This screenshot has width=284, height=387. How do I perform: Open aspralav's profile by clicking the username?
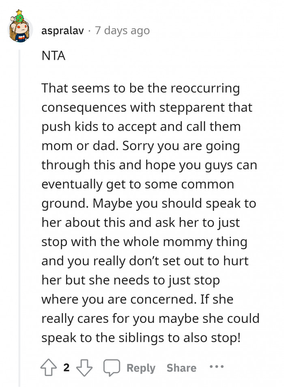pos(62,30)
